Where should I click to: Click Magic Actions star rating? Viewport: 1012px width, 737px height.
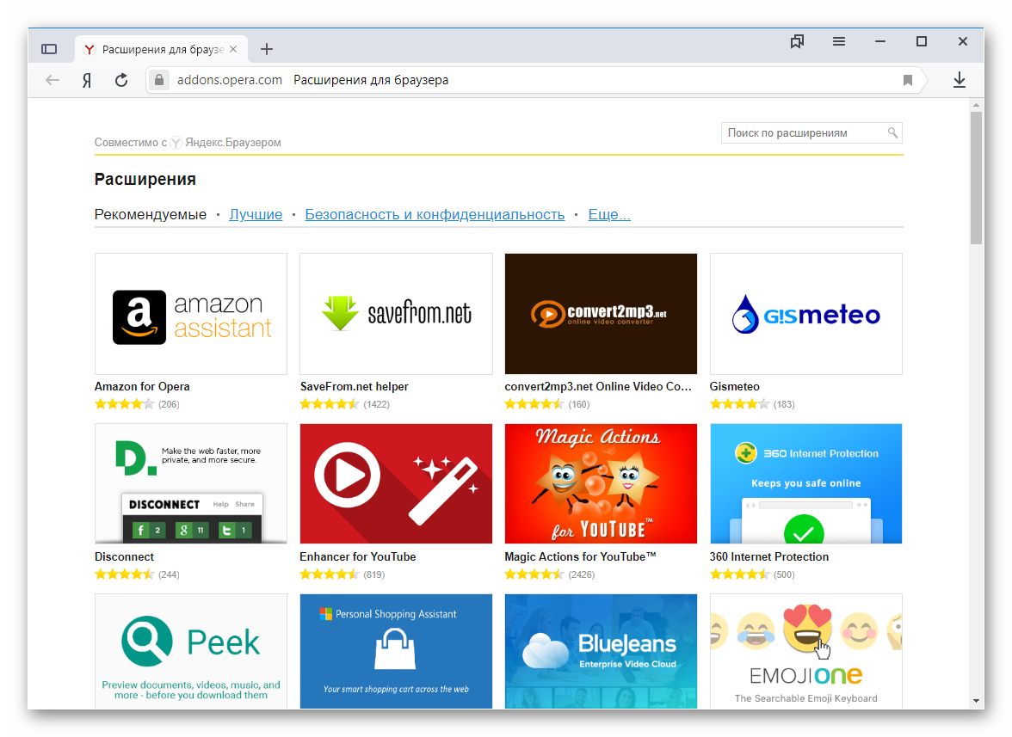[534, 574]
